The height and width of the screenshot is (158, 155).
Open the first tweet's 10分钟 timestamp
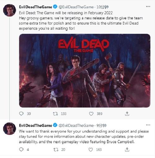102,7
